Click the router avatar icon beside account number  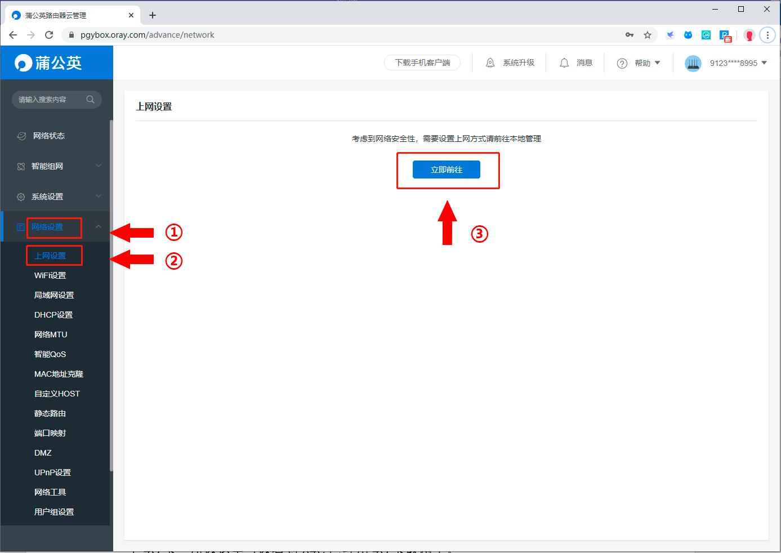click(693, 63)
